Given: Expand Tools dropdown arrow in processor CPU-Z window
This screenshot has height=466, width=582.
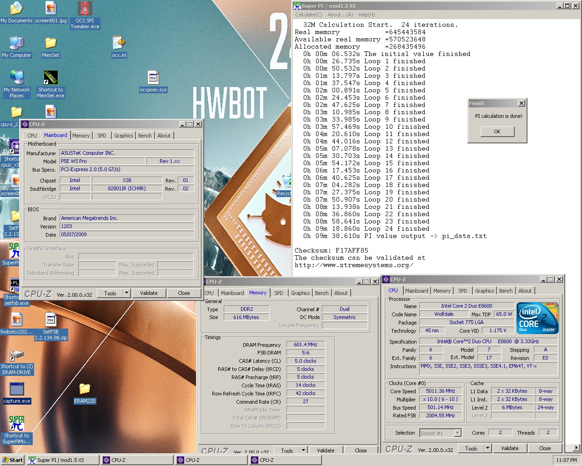Looking at the screenshot, I should coord(487,448).
